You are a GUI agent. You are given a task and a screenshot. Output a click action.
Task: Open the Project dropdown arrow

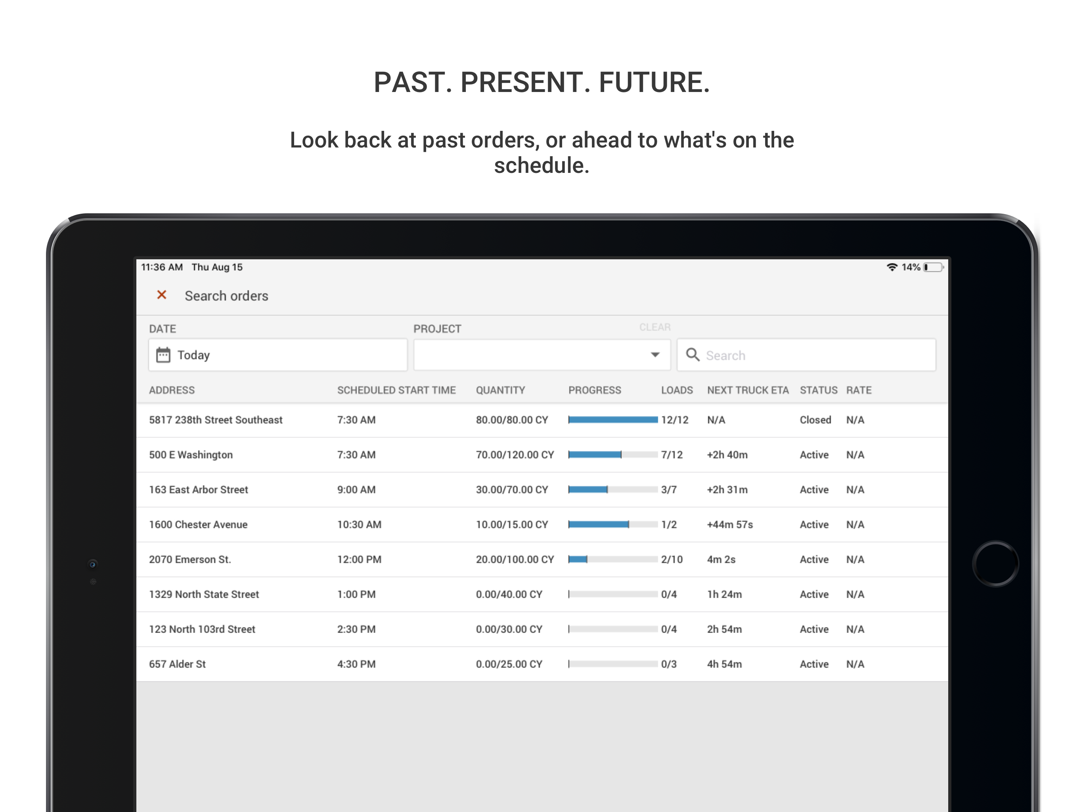pos(655,354)
